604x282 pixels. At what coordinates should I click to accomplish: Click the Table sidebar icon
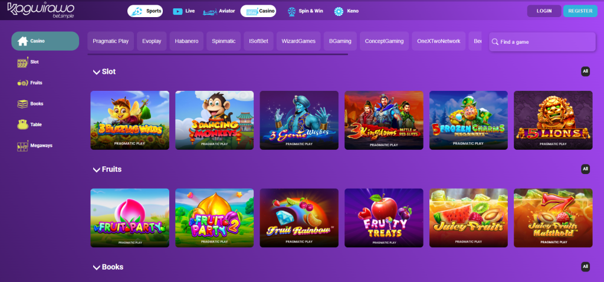(23, 125)
